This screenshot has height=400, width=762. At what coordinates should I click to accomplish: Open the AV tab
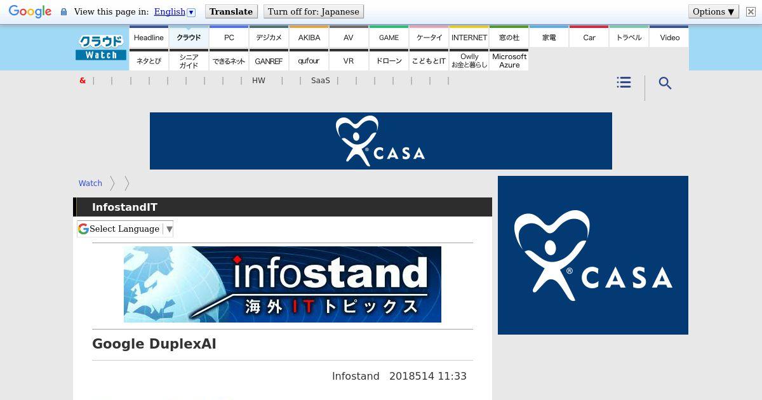349,37
